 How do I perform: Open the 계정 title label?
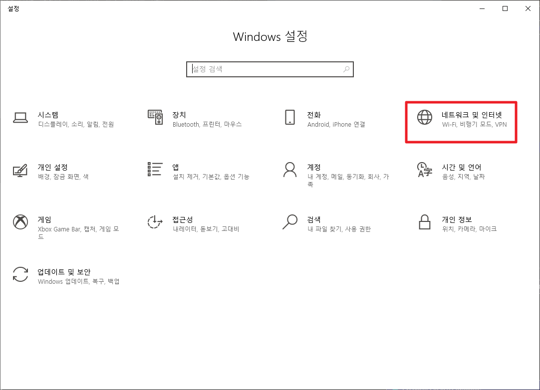(314, 167)
